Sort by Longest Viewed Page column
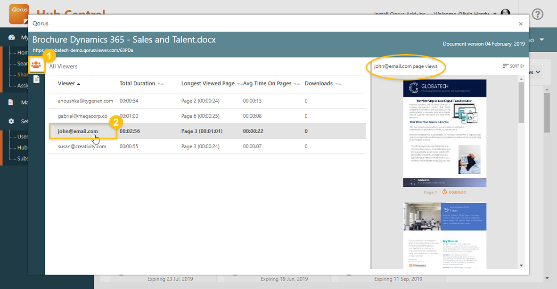The image size is (557, 289). pyautogui.click(x=212, y=83)
